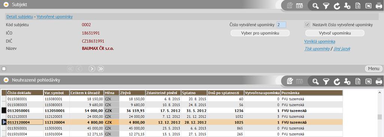
Task: Select row marker for document 0113050001
Action: click(x=4, y=128)
